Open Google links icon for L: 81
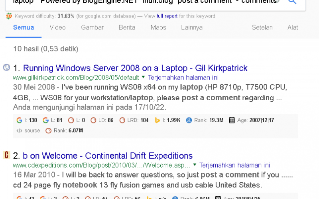This screenshot has height=199, width=319. click(x=45, y=121)
